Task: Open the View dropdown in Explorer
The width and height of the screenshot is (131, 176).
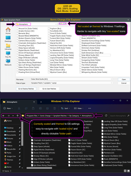Action: pyautogui.click(x=79, y=108)
